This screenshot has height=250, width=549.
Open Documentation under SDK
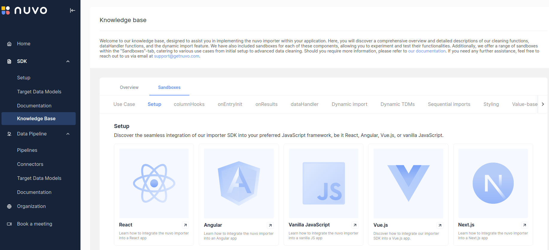[x=34, y=106]
